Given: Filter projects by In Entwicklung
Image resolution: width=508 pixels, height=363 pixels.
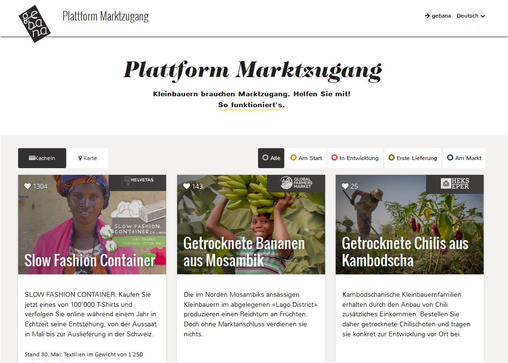Looking at the screenshot, I should coord(355,158).
